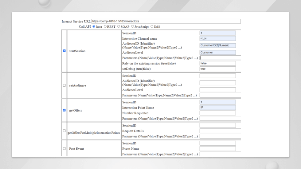301x169 pixels.
Task: Click Post Event Parameters field
Action: point(221,154)
